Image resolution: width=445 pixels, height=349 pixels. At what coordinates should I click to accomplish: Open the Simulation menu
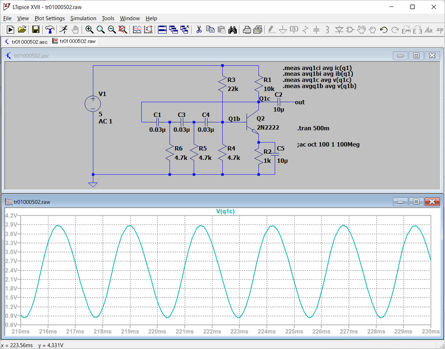tap(83, 18)
